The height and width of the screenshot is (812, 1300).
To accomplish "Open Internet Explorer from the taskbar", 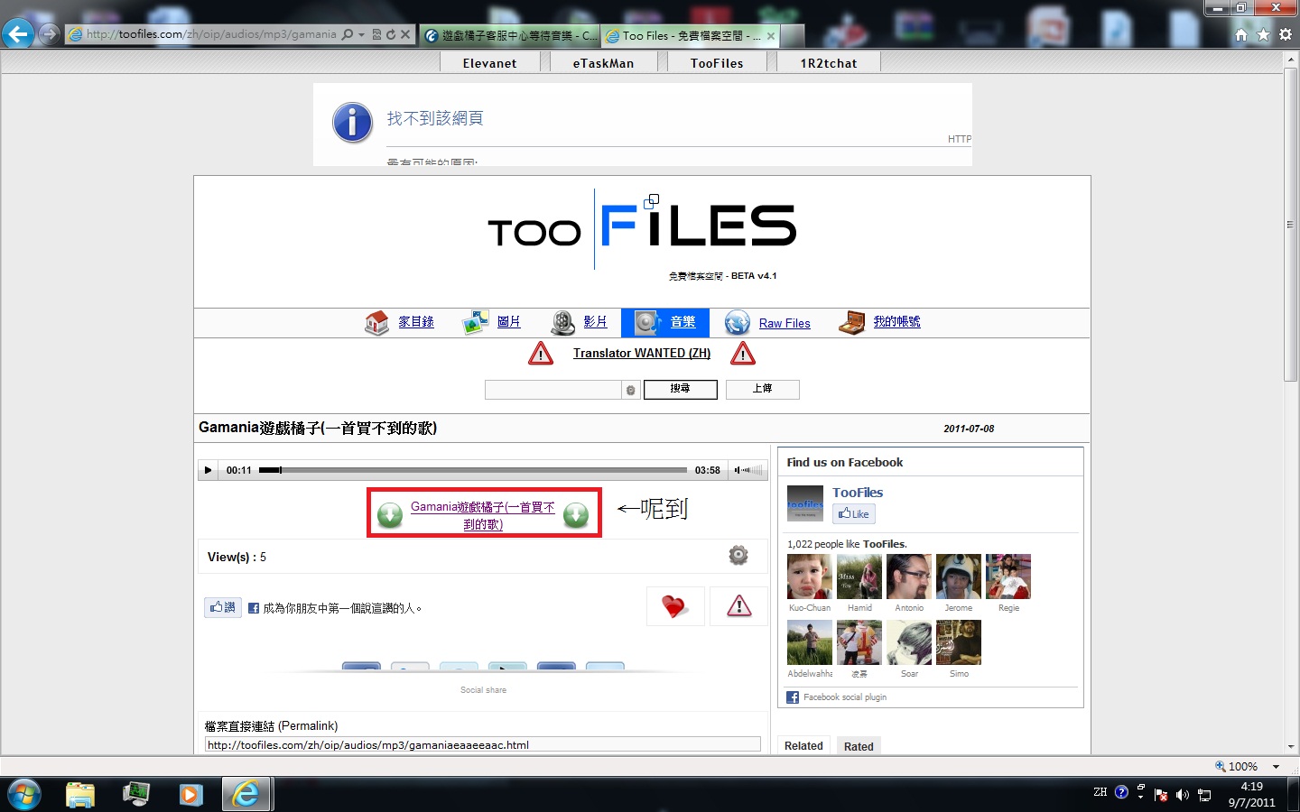I will click(x=246, y=794).
